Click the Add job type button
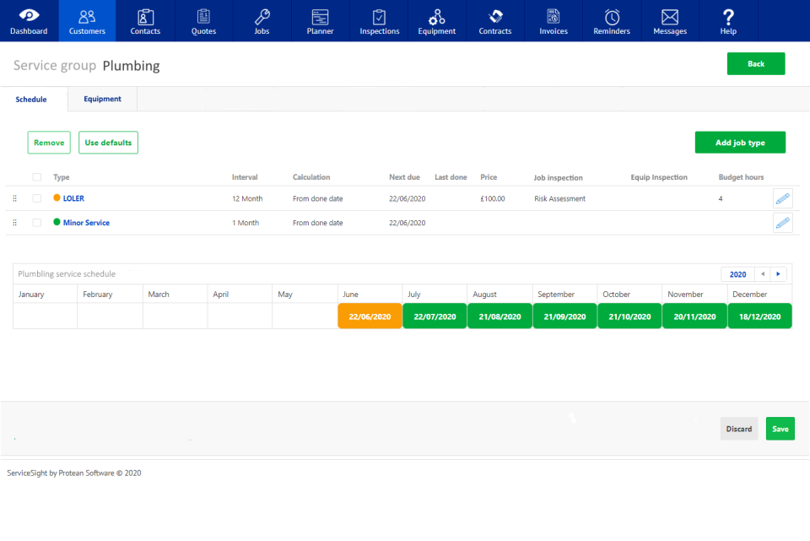The height and width of the screenshot is (541, 810). 740,142
